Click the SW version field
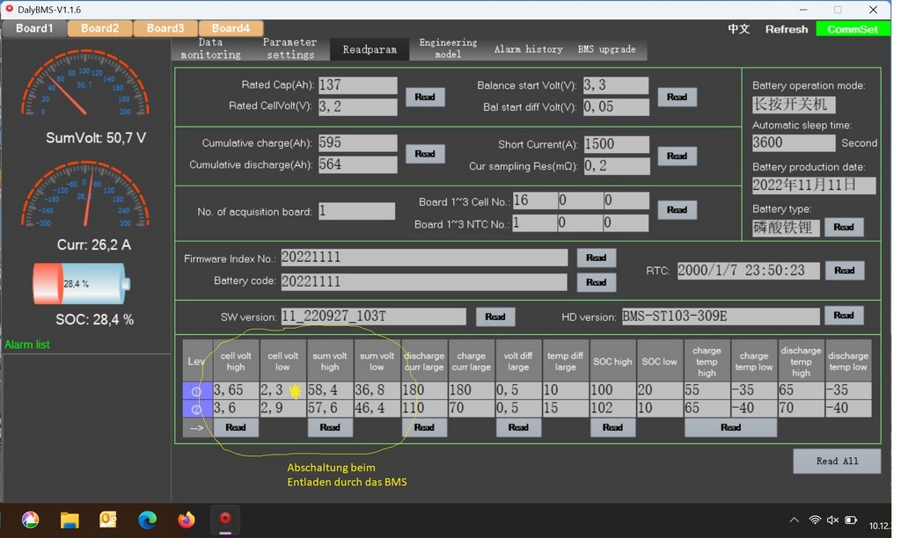The image size is (901, 538). (x=373, y=317)
